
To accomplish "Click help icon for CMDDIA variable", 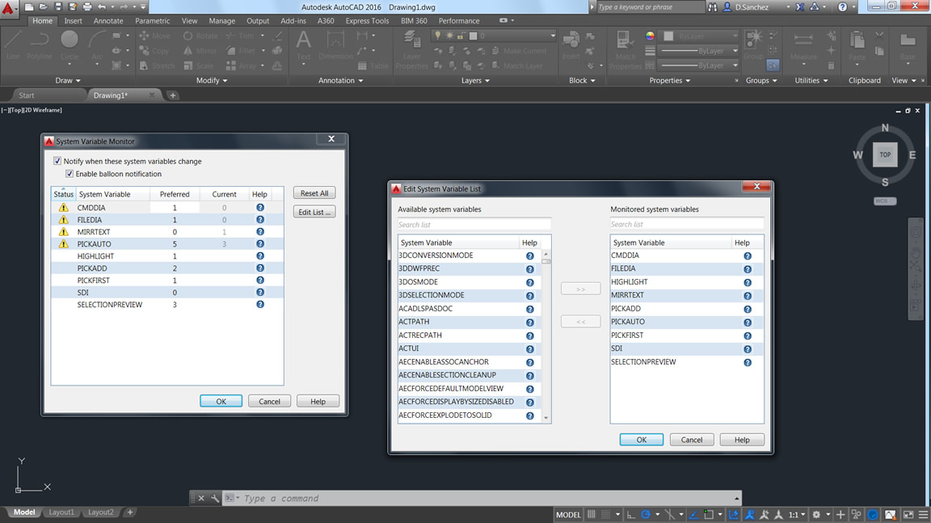I will [260, 208].
